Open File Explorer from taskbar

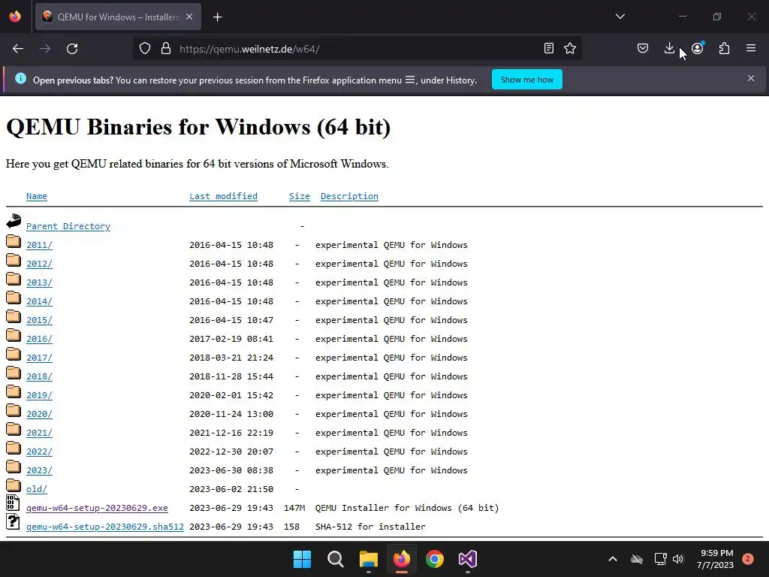click(x=368, y=559)
